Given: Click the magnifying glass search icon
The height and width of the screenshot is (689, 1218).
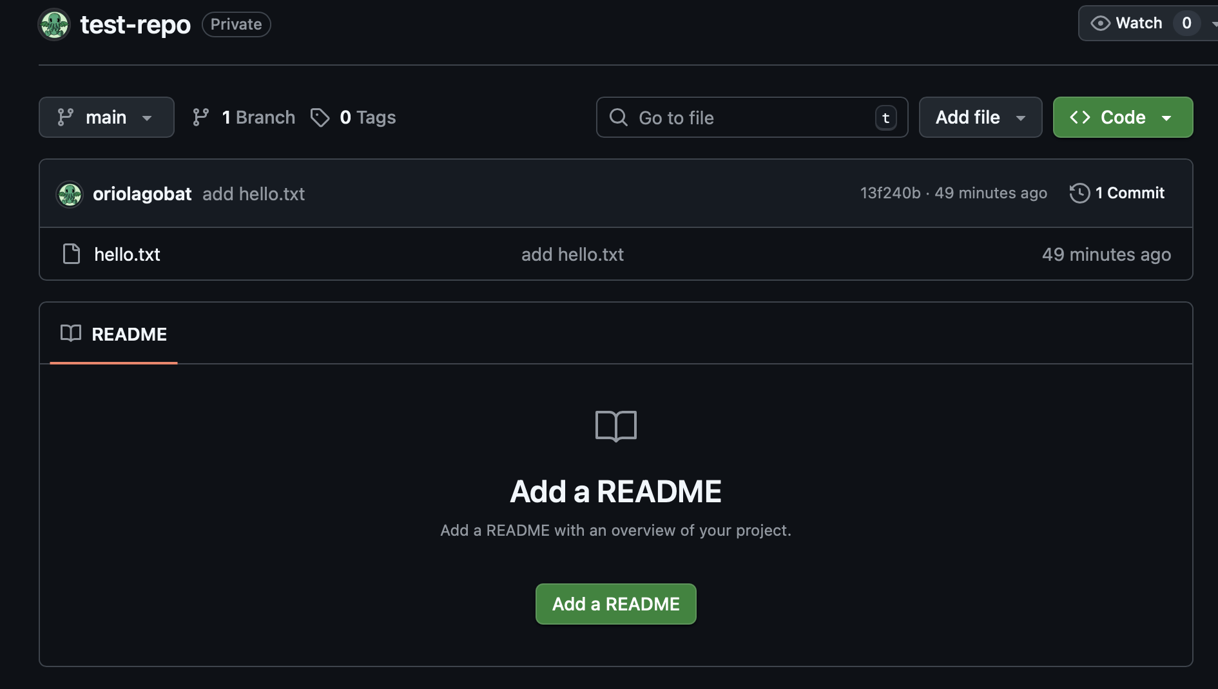Looking at the screenshot, I should coord(619,117).
